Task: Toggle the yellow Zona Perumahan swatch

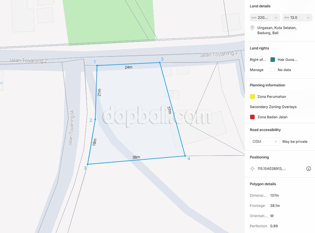Action: click(x=252, y=97)
